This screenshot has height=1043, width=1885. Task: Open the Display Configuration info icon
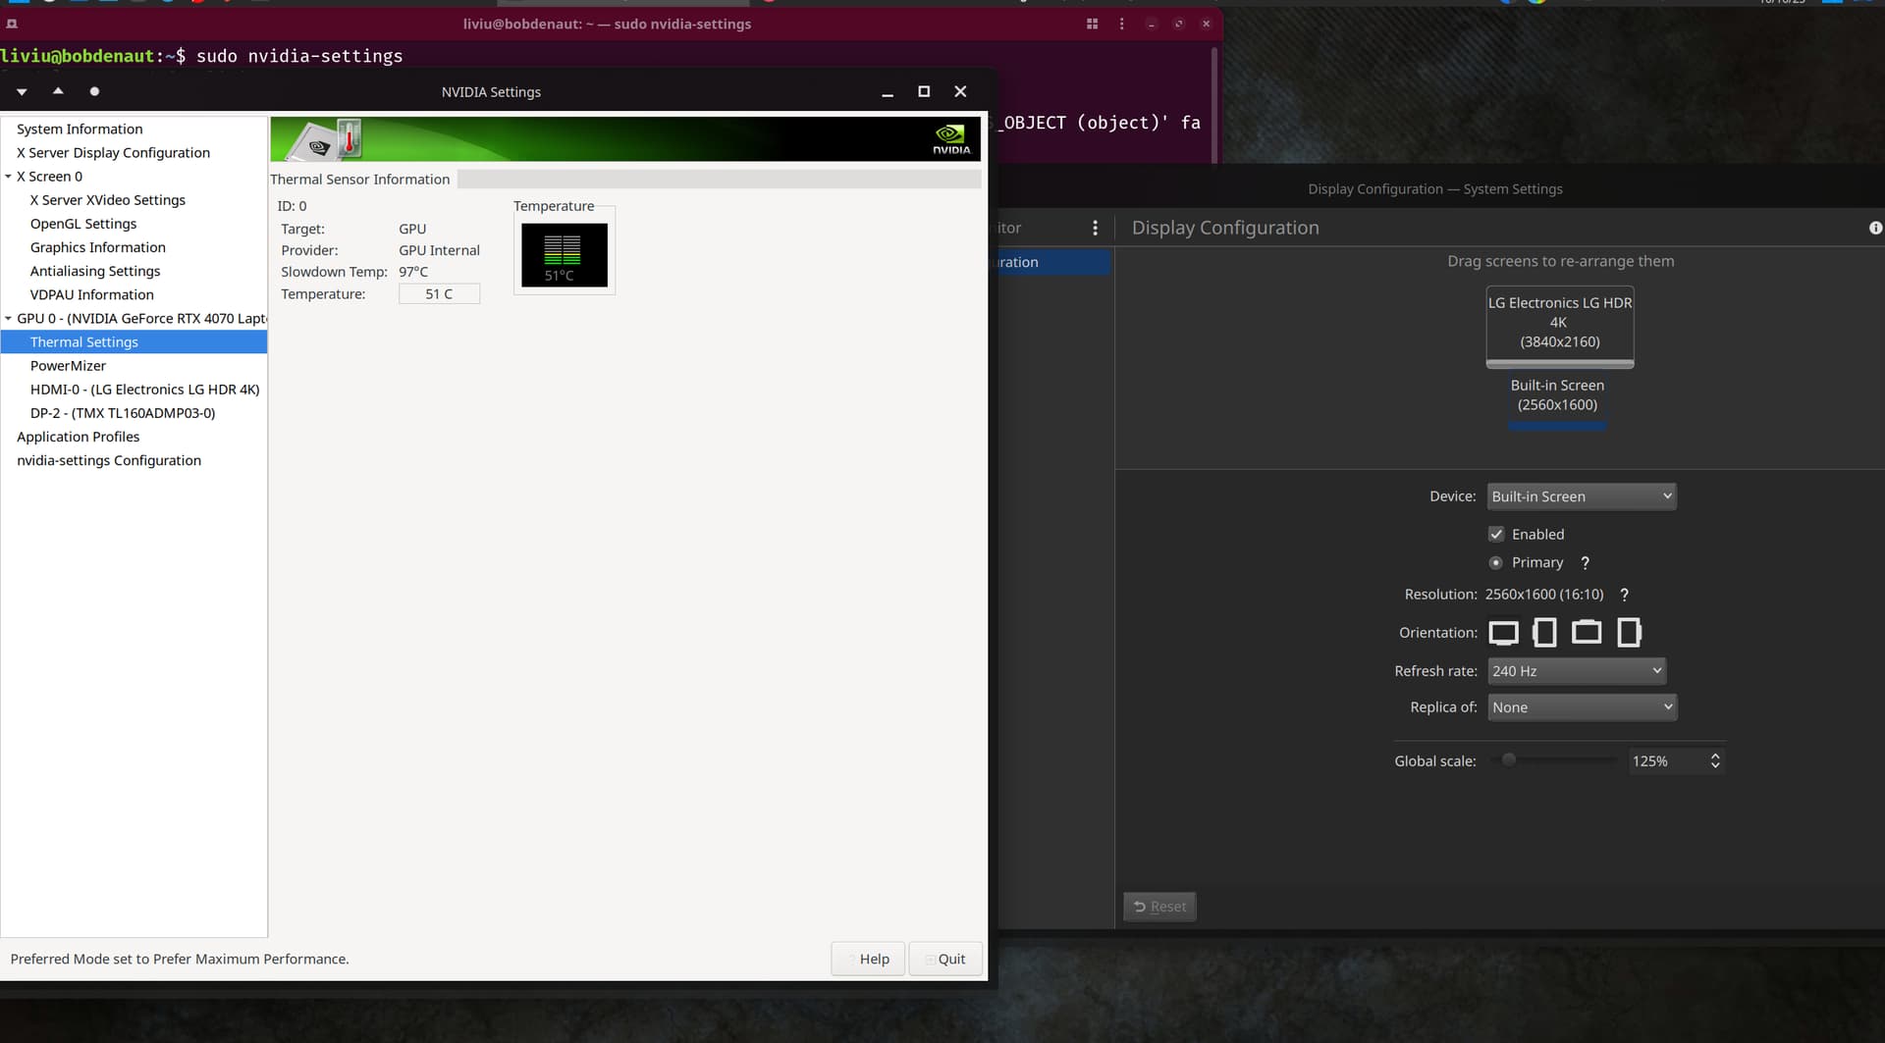(x=1875, y=228)
